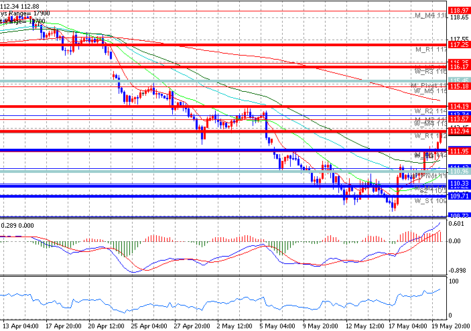This screenshot has width=471, height=331.
Task: Click the 109.71 blue price label
Action: (x=459, y=196)
